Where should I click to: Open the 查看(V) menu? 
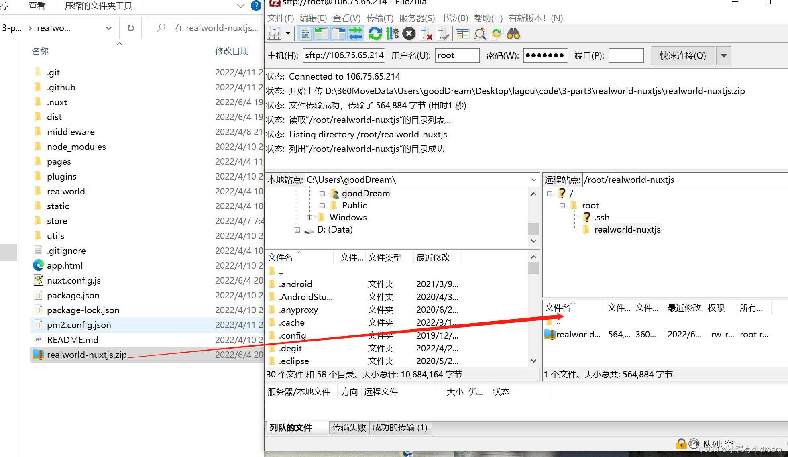(346, 18)
